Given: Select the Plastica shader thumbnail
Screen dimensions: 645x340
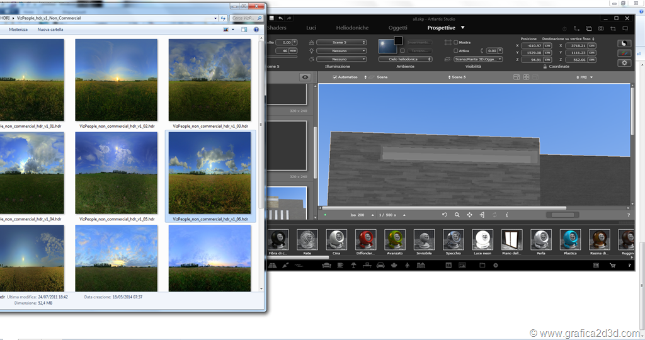Looking at the screenshot, I should coord(570,242).
